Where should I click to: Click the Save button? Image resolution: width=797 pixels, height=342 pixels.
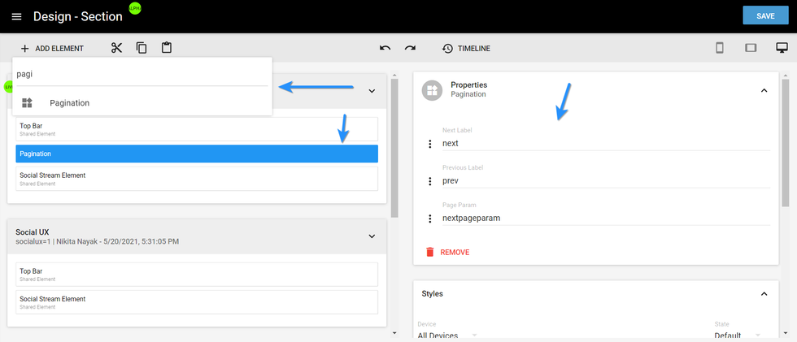764,16
